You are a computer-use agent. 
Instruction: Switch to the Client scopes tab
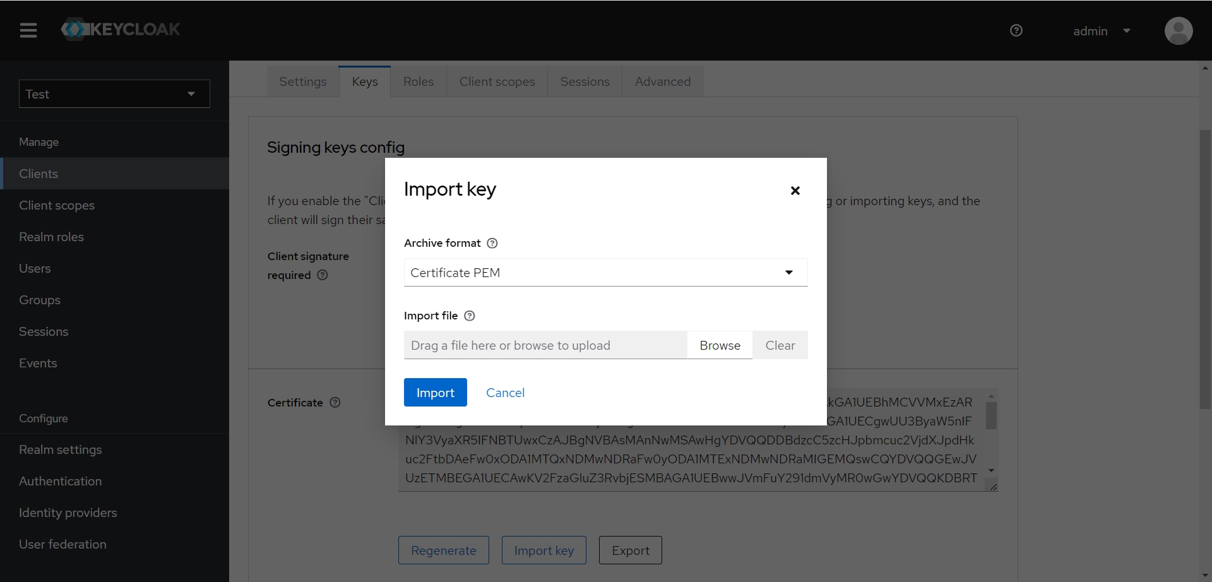(497, 81)
